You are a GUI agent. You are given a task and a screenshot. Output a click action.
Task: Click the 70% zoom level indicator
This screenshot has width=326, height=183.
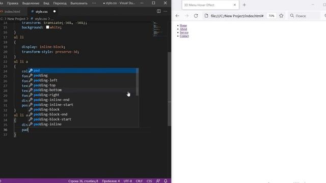click(x=271, y=16)
